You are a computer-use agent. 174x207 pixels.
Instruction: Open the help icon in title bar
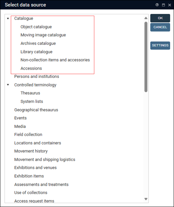point(157,5)
